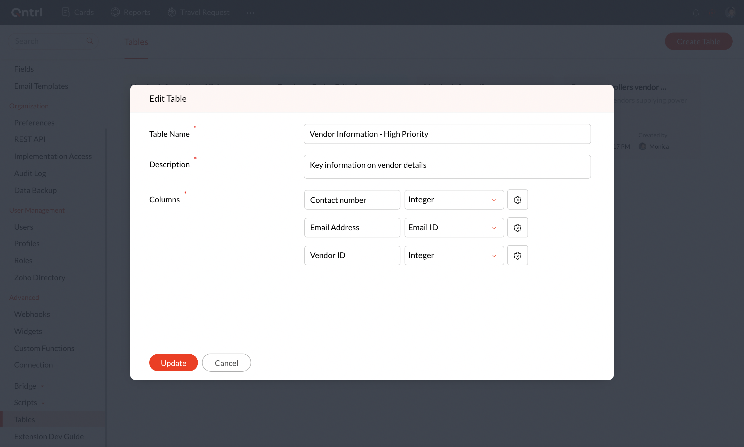Open Webhooks in the sidebar
This screenshot has height=447, width=744.
pos(32,314)
